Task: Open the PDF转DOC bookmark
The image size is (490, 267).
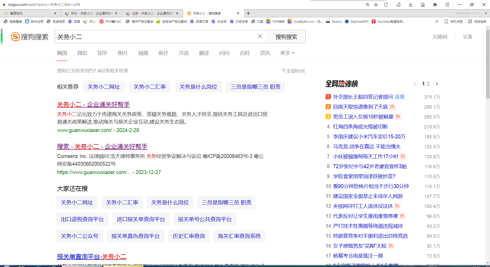Action: 111,22
